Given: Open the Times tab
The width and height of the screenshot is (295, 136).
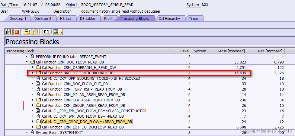Looking at the screenshot, I should click(x=194, y=18).
